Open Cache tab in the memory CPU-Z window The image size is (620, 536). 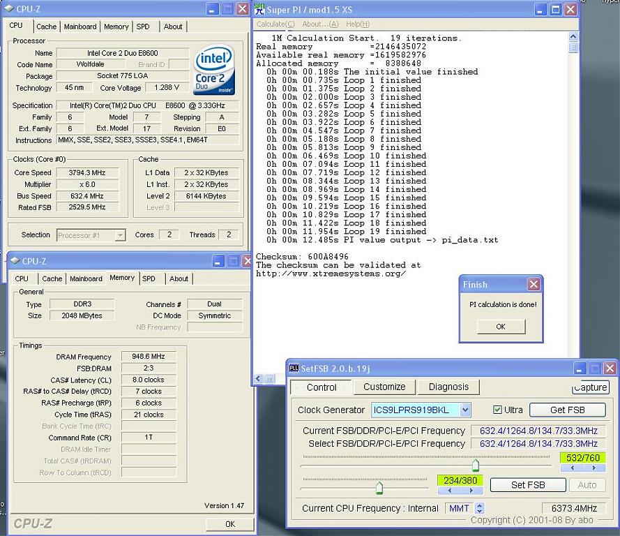52,278
